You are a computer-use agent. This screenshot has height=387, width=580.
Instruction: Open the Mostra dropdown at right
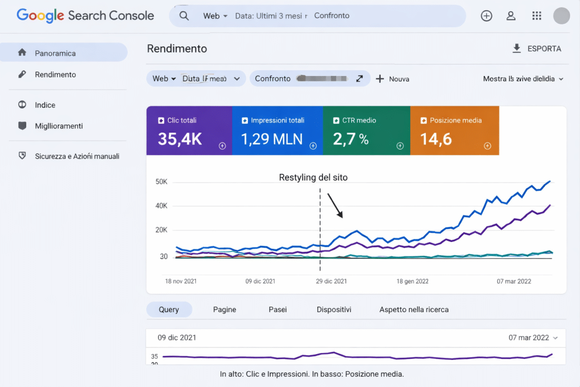pyautogui.click(x=523, y=79)
